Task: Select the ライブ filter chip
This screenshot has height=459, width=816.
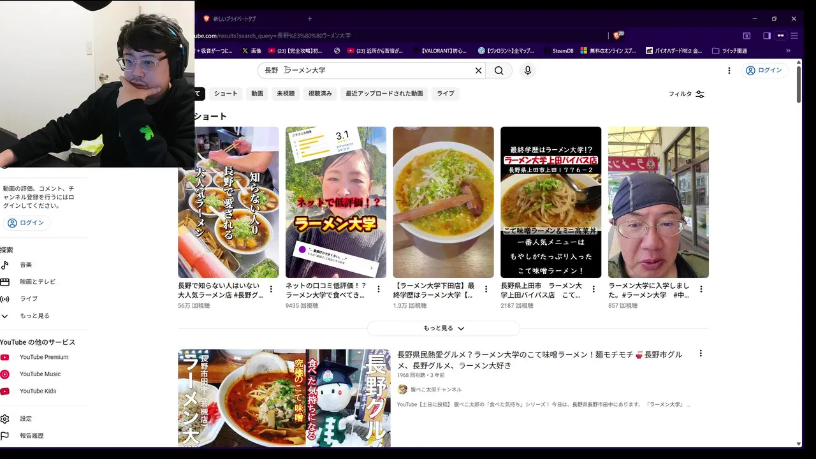Action: tap(446, 94)
